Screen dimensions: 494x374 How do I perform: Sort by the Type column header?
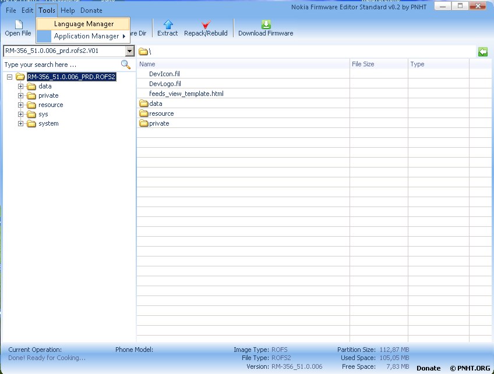pyautogui.click(x=439, y=64)
